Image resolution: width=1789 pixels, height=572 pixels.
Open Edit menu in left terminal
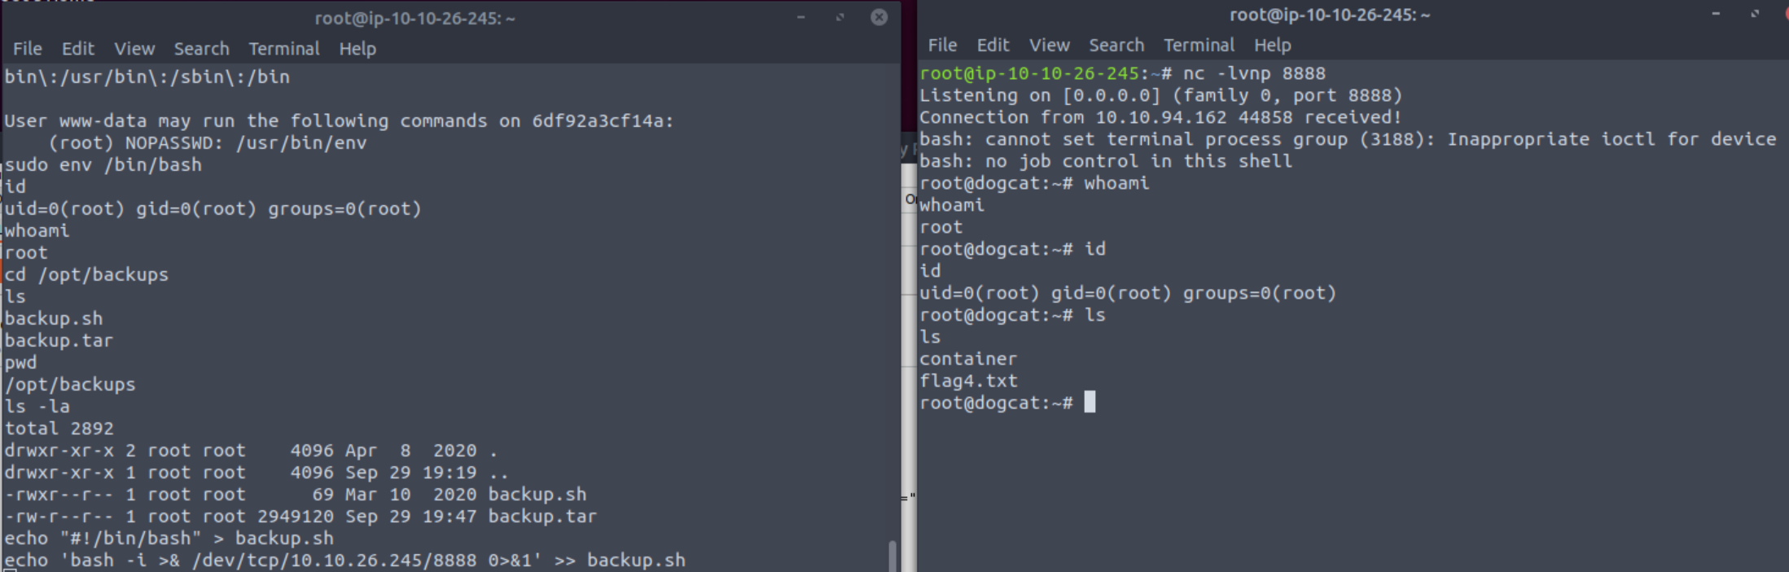click(x=78, y=49)
